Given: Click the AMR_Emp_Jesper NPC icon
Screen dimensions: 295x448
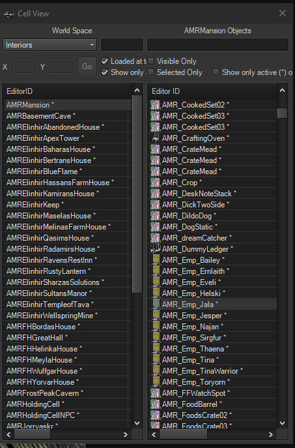Looking at the screenshot, I should (x=156, y=316).
